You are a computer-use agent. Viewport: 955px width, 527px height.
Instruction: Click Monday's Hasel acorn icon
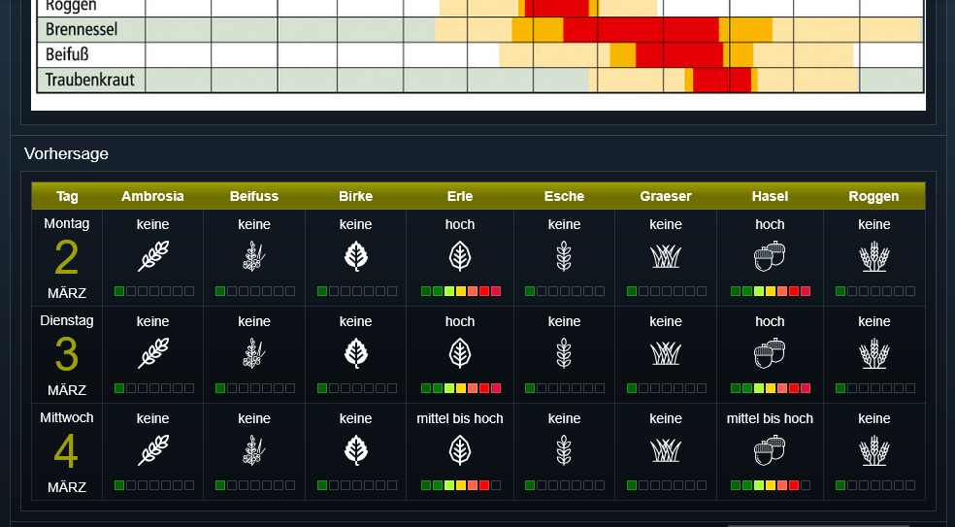770,256
